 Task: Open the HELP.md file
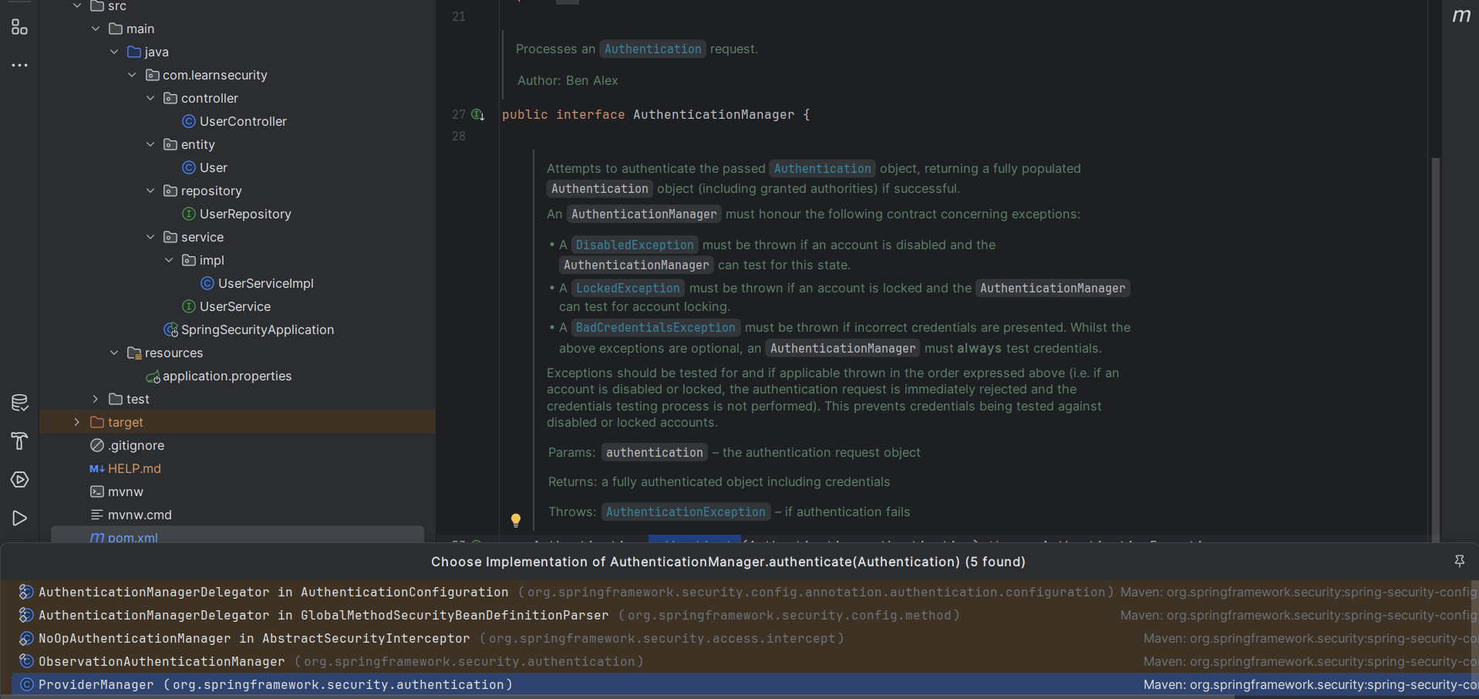click(135, 468)
